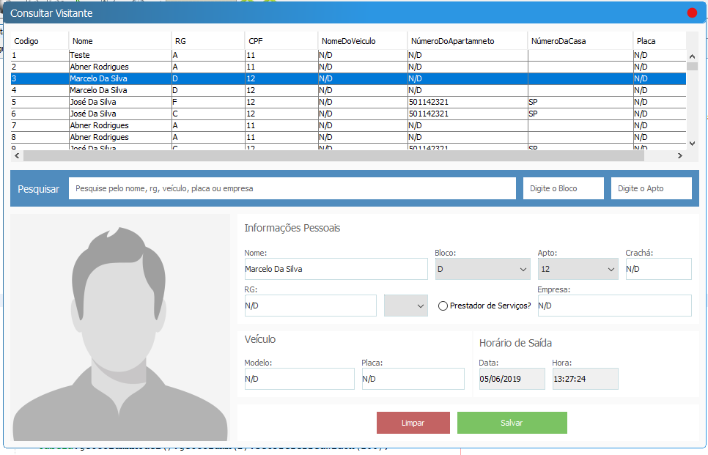Click the Digite o Bloco filter field
The width and height of the screenshot is (708, 455).
click(563, 188)
